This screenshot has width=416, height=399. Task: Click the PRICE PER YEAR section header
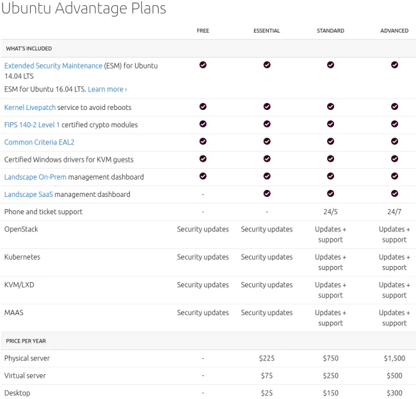[26, 341]
